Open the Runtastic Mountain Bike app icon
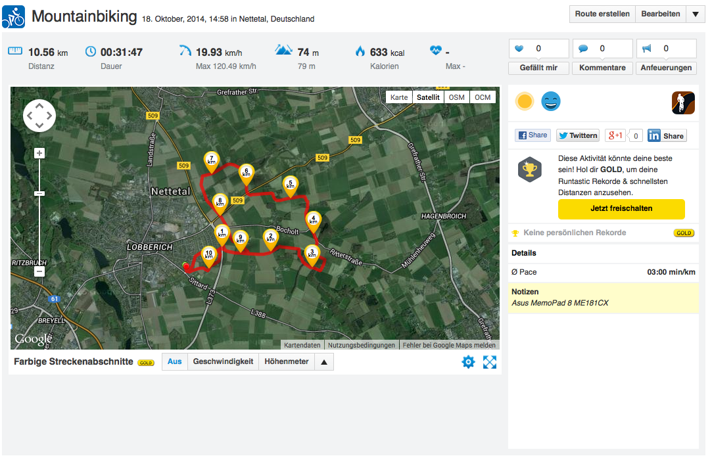Viewport: 712px width, 458px height. (683, 103)
